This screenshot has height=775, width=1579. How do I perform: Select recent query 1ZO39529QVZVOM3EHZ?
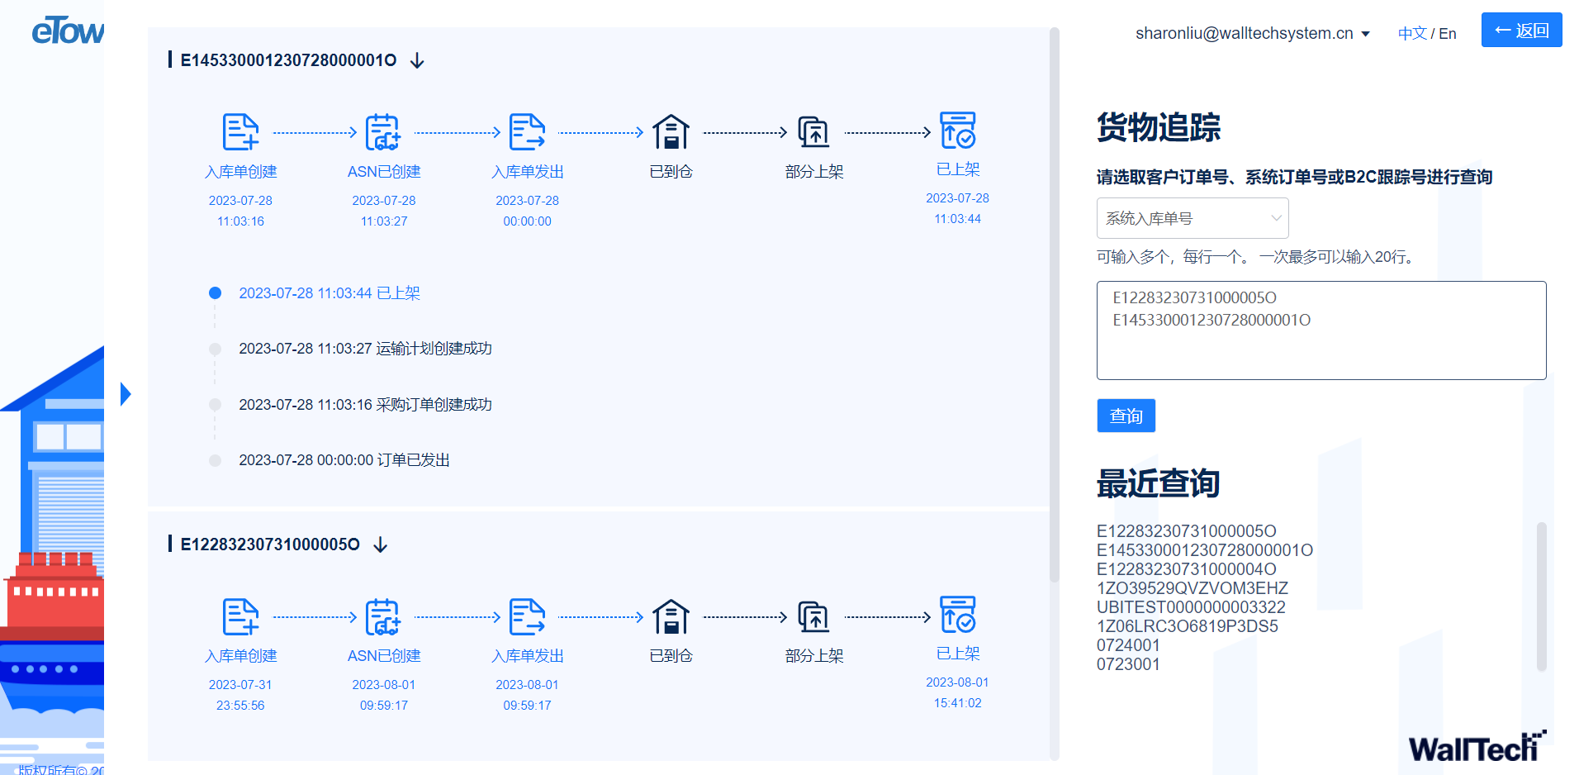(1192, 588)
